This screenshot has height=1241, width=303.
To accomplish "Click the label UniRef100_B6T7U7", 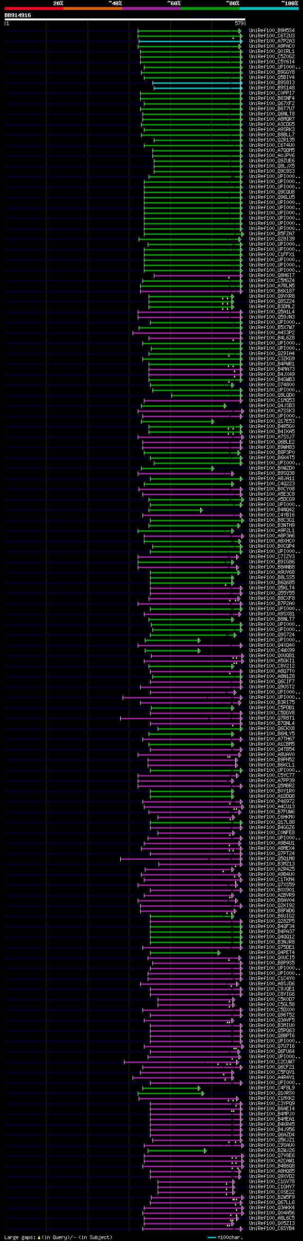I will 272,109.
